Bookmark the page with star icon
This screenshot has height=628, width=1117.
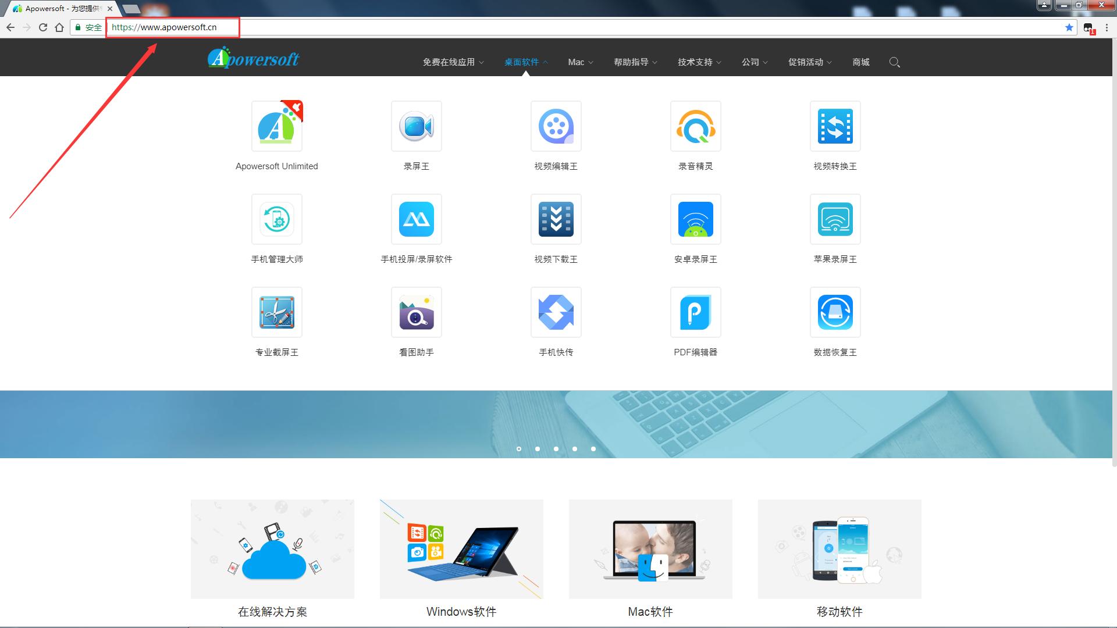pyautogui.click(x=1069, y=27)
